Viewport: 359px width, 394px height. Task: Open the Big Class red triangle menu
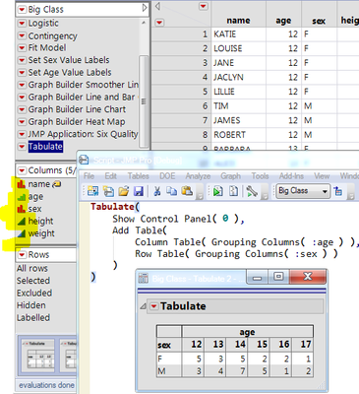(x=22, y=10)
